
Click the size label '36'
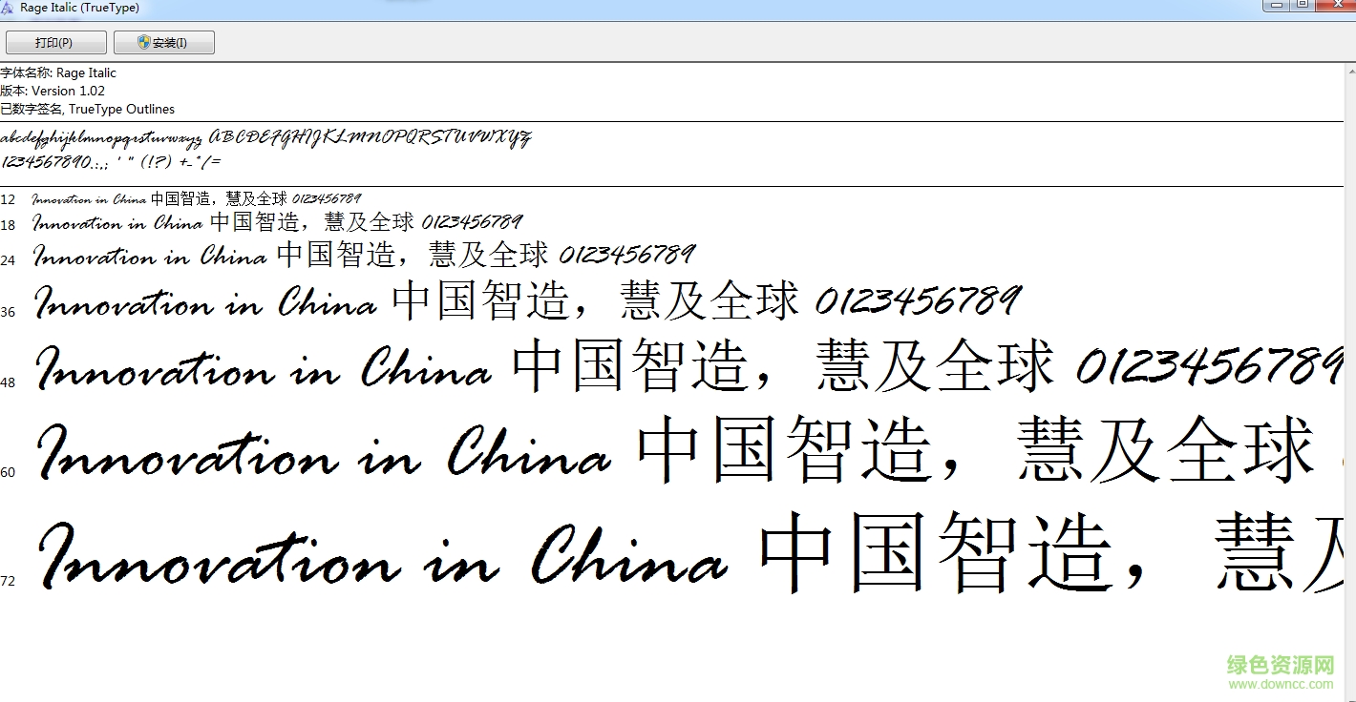click(8, 312)
